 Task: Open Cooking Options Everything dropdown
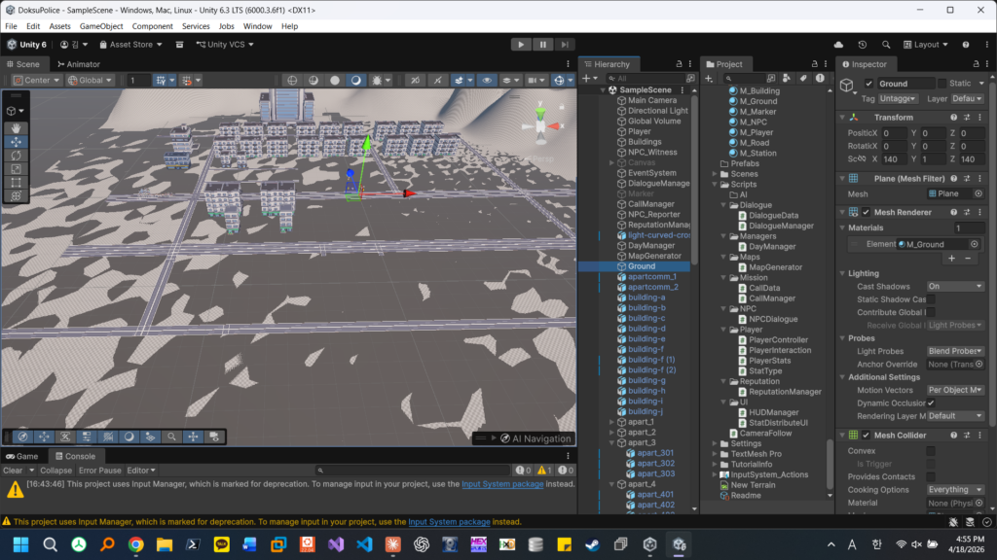(x=955, y=490)
